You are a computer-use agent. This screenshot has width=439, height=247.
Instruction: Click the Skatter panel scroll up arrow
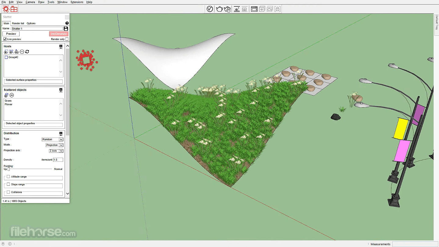tap(67, 46)
